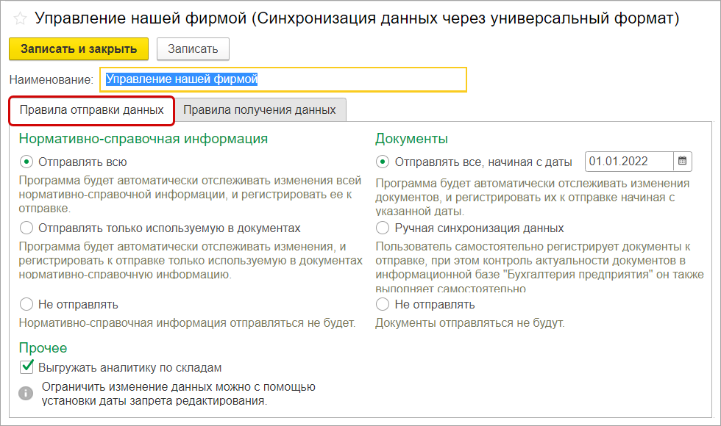This screenshot has height=426, width=721.
Task: Toggle "Выгружать аналитику по складам" checkbox
Action: coord(27,367)
